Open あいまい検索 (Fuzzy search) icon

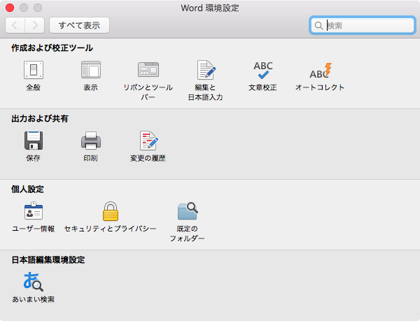[x=33, y=281]
